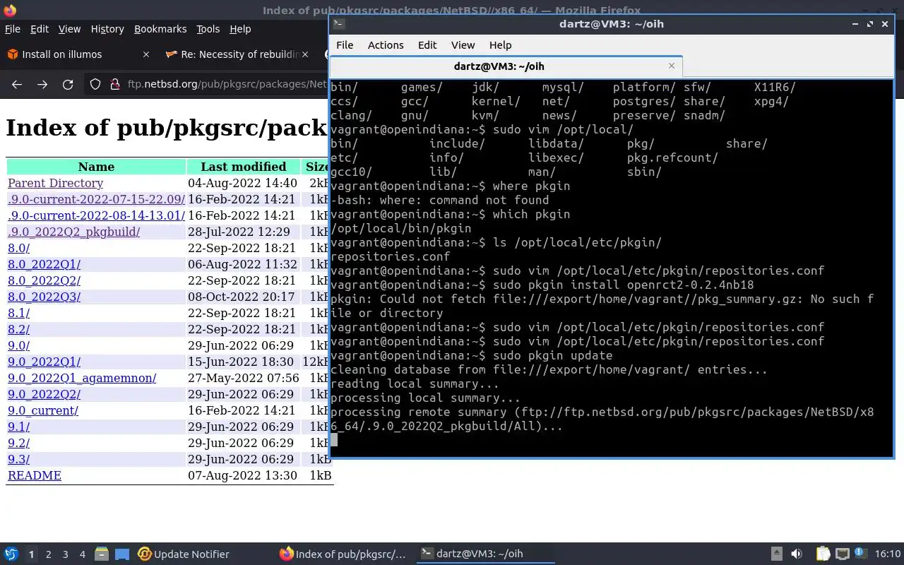The height and width of the screenshot is (565, 904).
Task: Open the 8.0_2022Q1/ directory link
Action: pyautogui.click(x=44, y=264)
